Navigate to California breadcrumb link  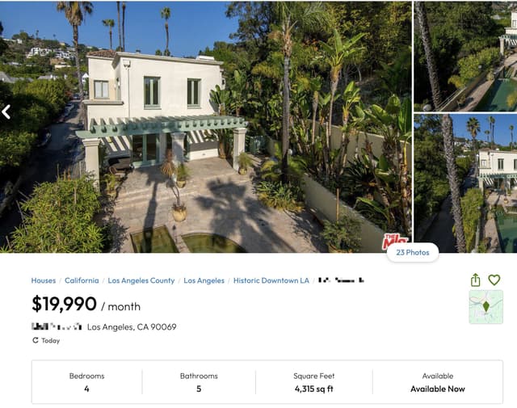[x=82, y=280]
